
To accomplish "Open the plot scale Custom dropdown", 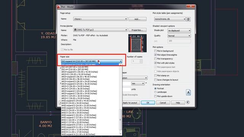I will click(135, 78).
